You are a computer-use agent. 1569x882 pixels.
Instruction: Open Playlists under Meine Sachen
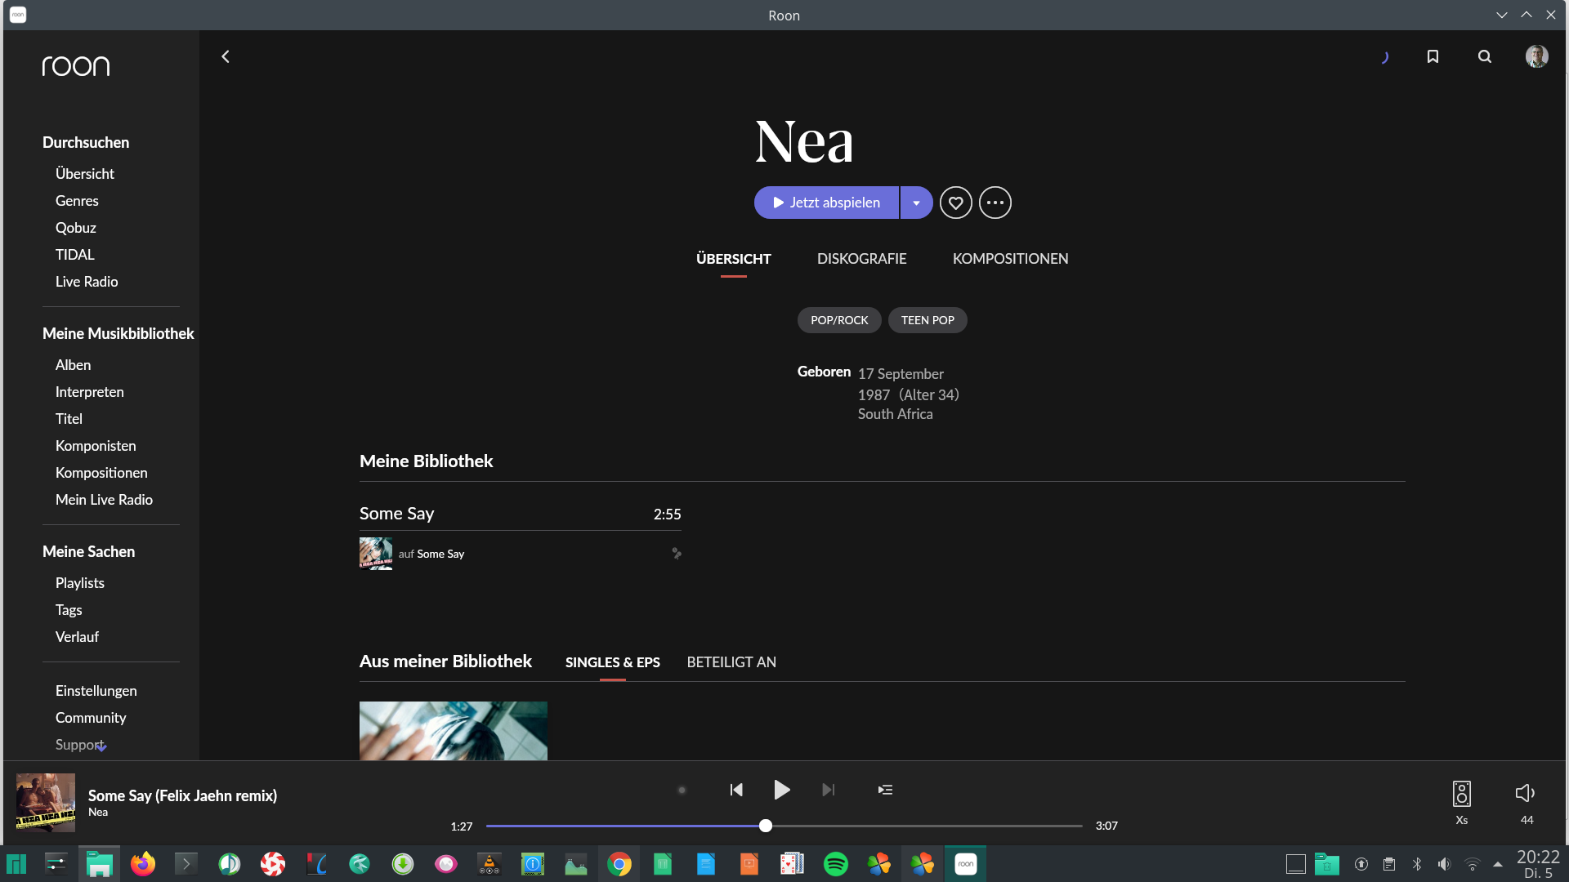(80, 583)
